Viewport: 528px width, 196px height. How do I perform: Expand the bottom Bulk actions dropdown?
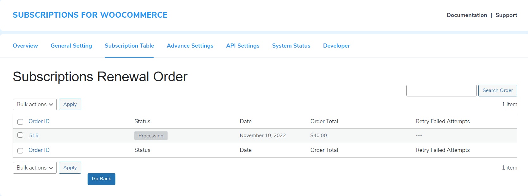pyautogui.click(x=35, y=168)
